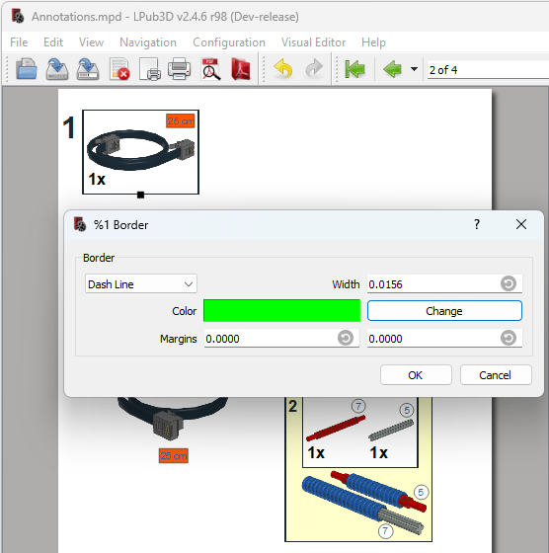
Task: Click the Save icon in toolbar
Action: (x=57, y=69)
